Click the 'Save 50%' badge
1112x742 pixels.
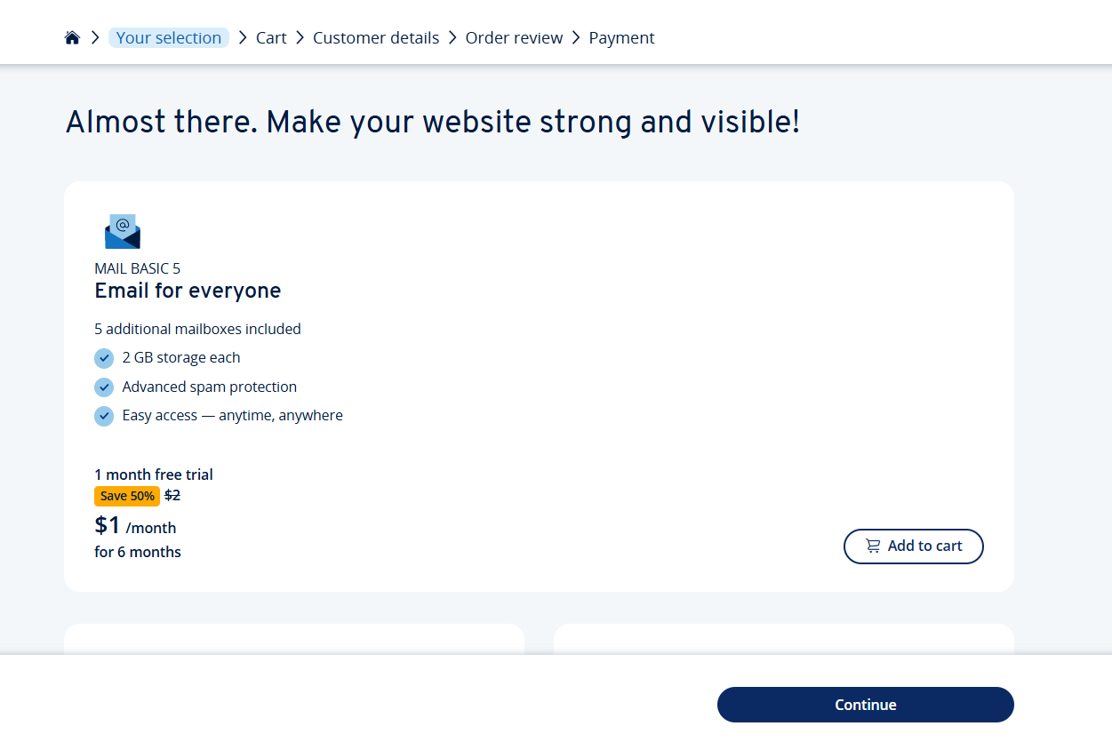[127, 496]
